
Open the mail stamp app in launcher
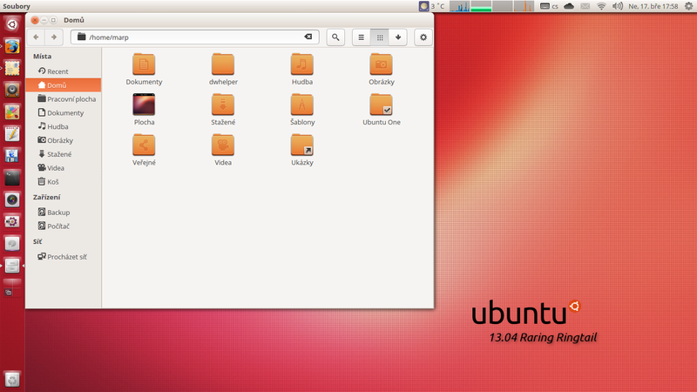[12, 68]
